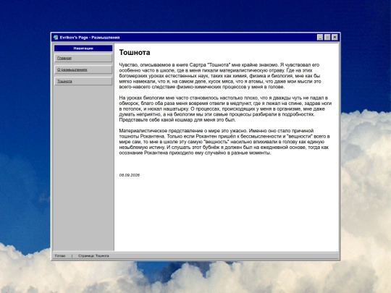Click the window title Evrikov's Page - Размышления
This screenshot has height=293, width=391.
90,38
